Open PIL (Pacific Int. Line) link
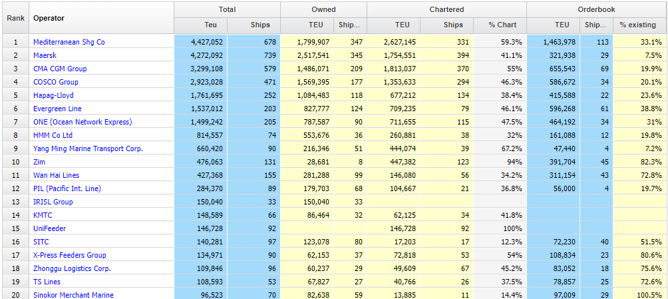668x299 pixels. tap(67, 188)
